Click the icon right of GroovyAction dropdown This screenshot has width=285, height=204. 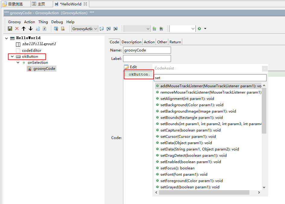[102, 29]
